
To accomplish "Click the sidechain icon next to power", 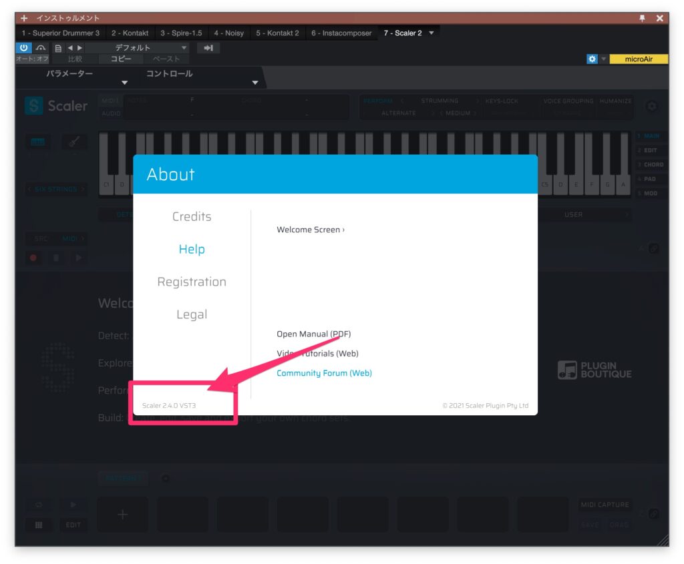I will pos(41,48).
